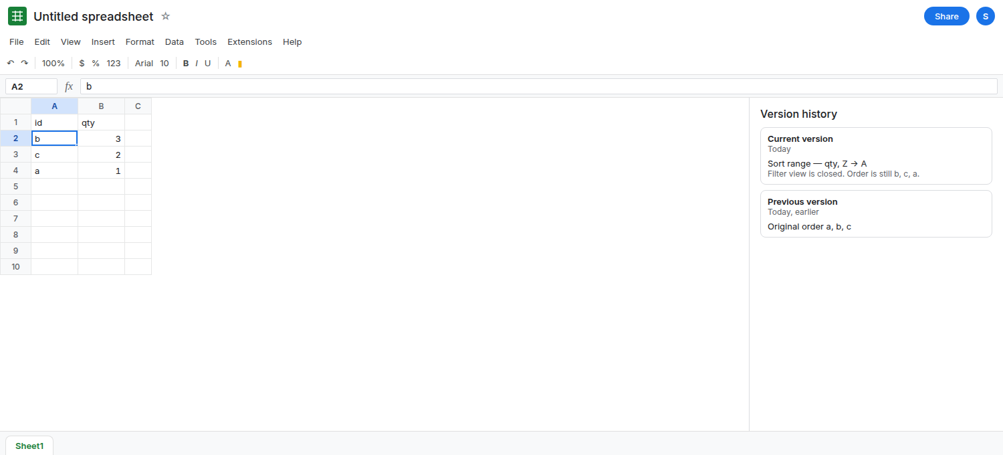Select the Sheet1 tab

coord(29,446)
